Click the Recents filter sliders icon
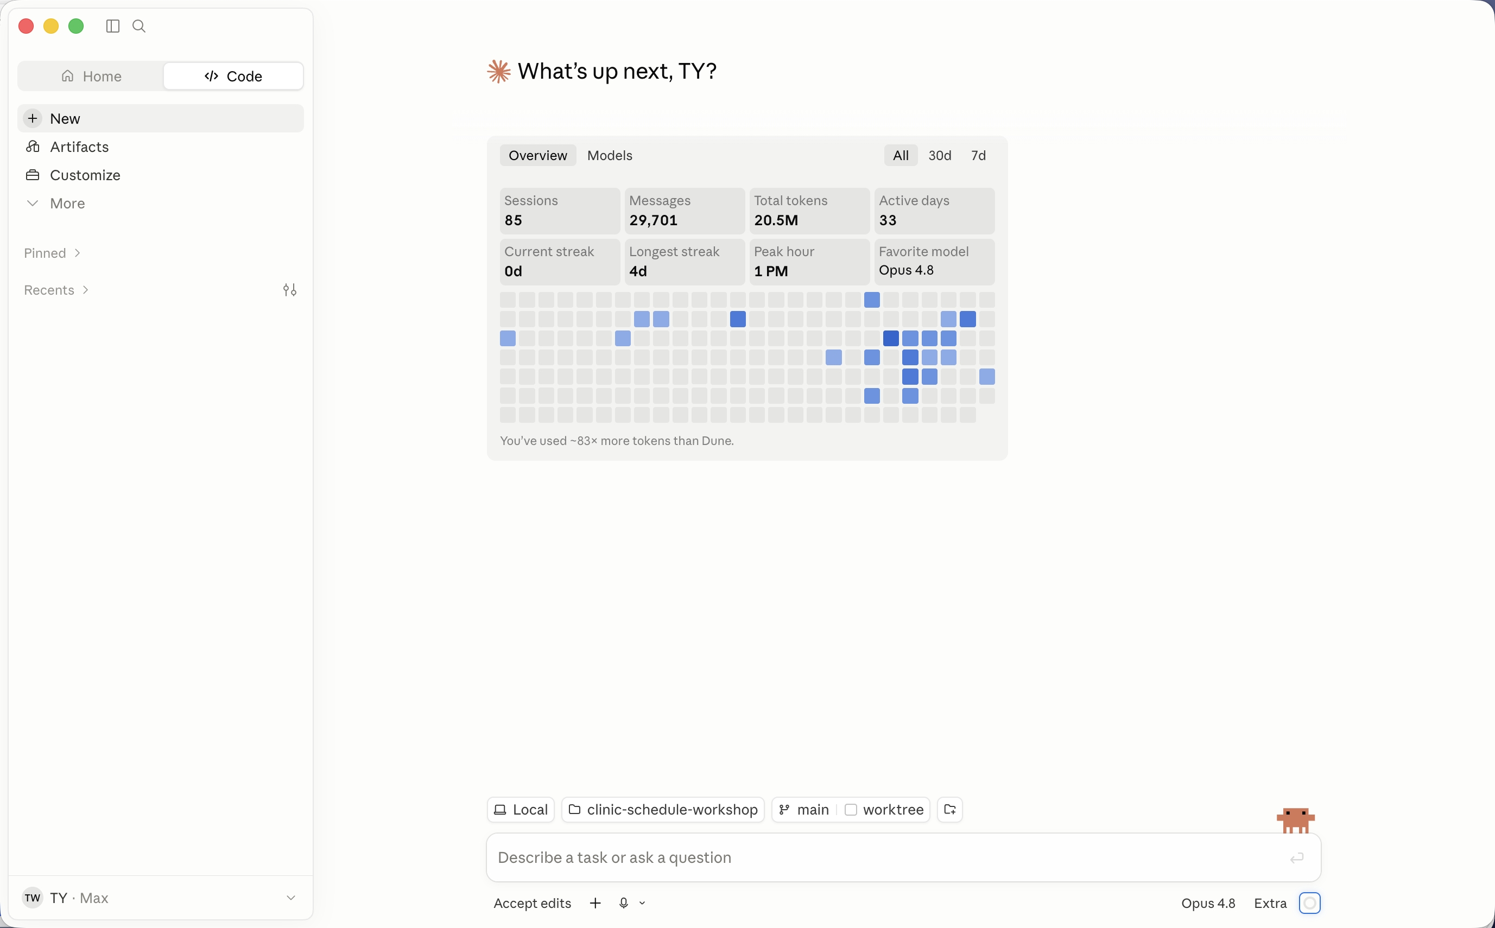Screen dimensions: 1495x928 (290, 290)
